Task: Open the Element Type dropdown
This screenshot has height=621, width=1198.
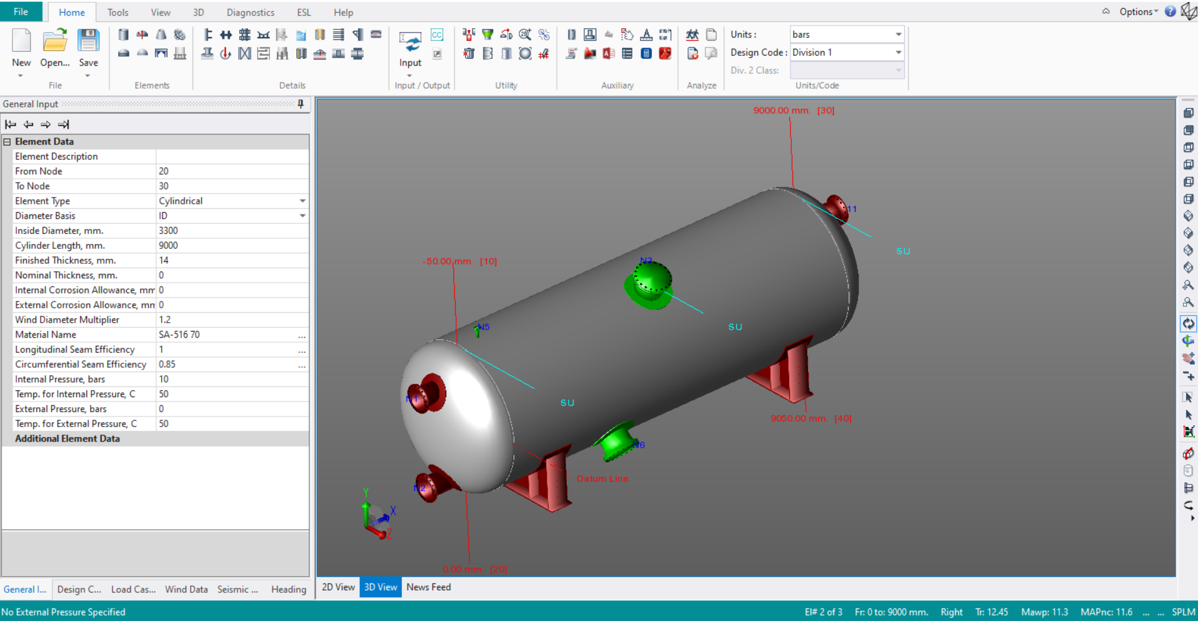Action: pyautogui.click(x=302, y=201)
